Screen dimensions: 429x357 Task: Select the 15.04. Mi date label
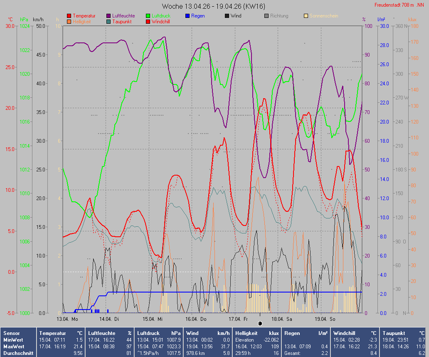[x=153, y=319]
